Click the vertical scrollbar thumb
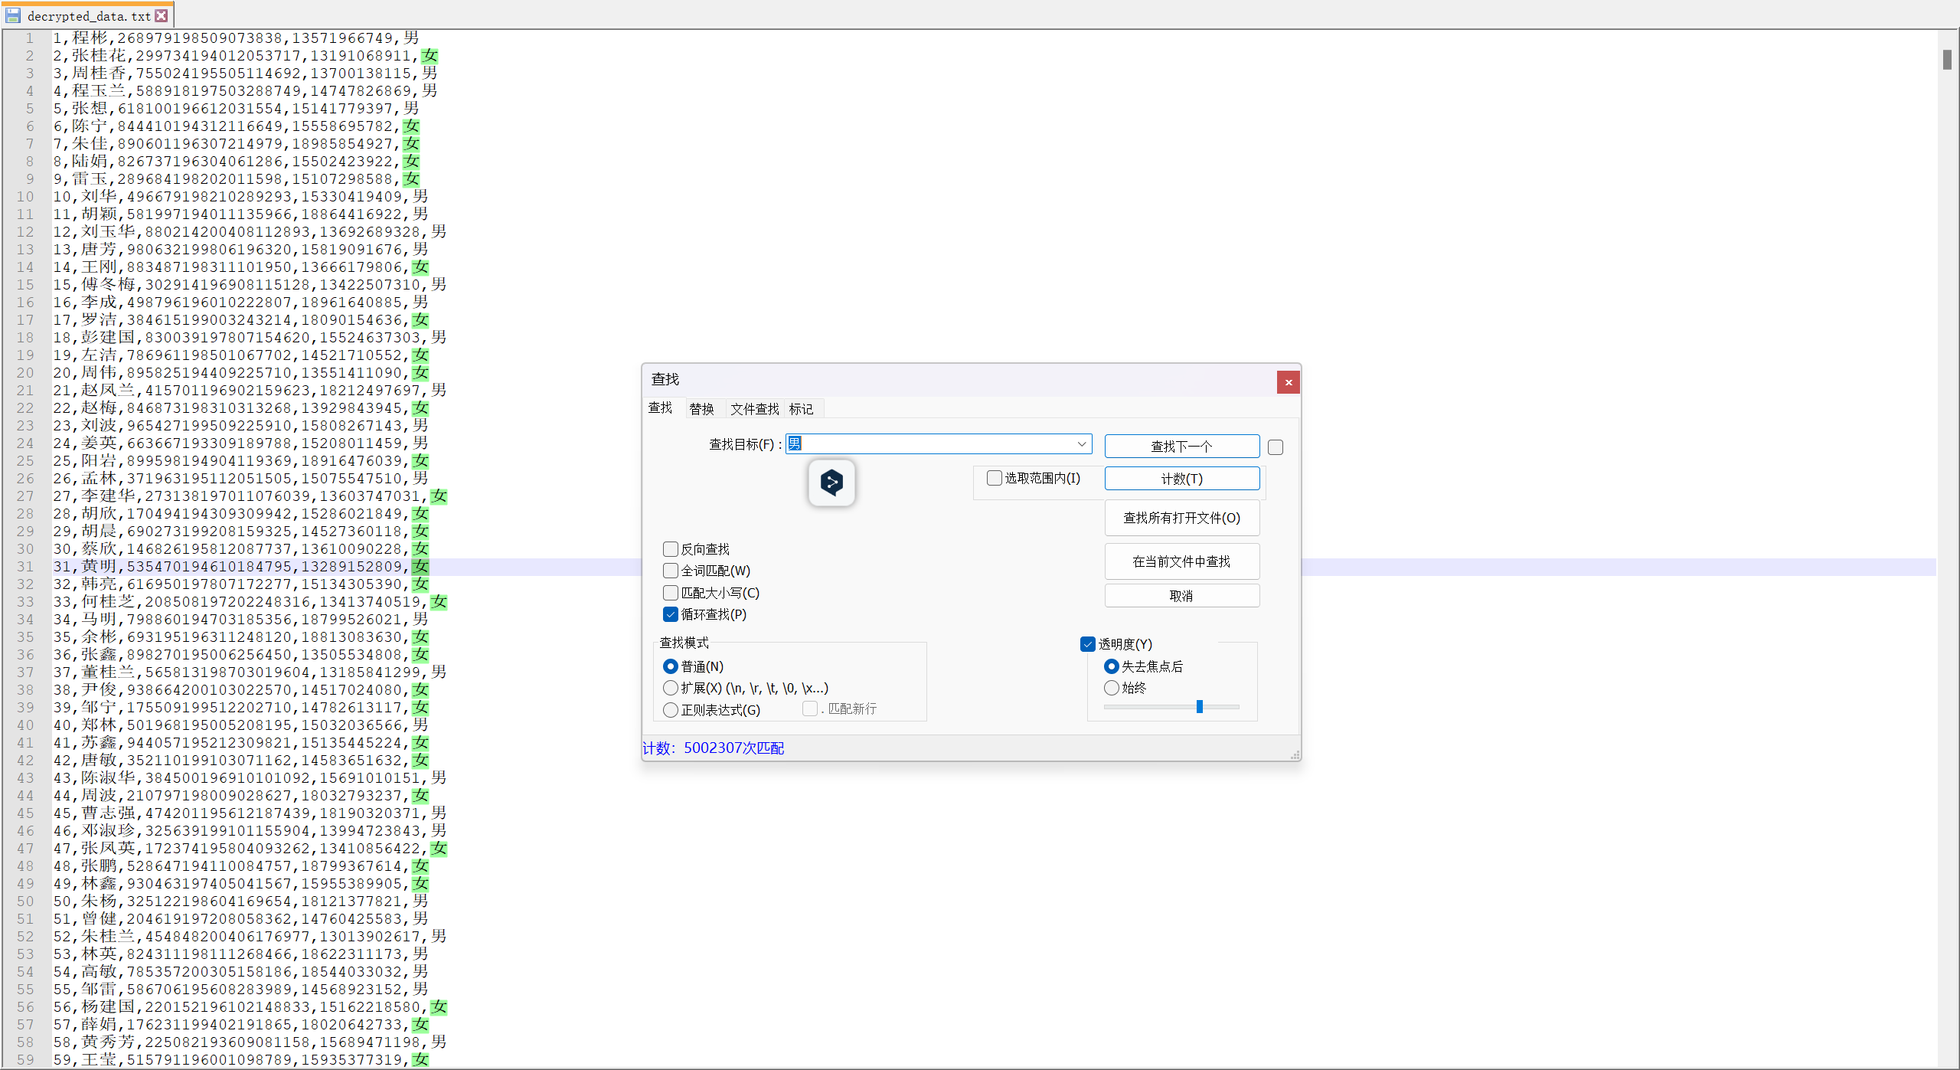Image resolution: width=1960 pixels, height=1070 pixels. pyautogui.click(x=1947, y=59)
